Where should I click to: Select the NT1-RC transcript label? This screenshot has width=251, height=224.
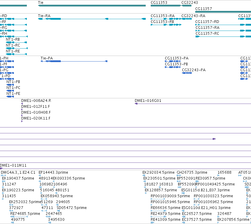click(x=13, y=45)
